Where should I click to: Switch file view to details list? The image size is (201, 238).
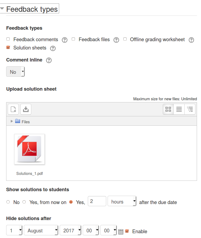[179, 109]
